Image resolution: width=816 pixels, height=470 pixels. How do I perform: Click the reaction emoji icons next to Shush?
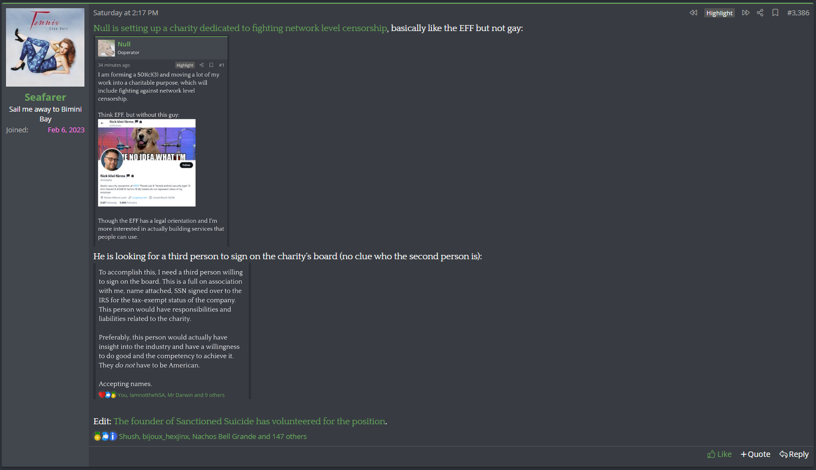105,436
